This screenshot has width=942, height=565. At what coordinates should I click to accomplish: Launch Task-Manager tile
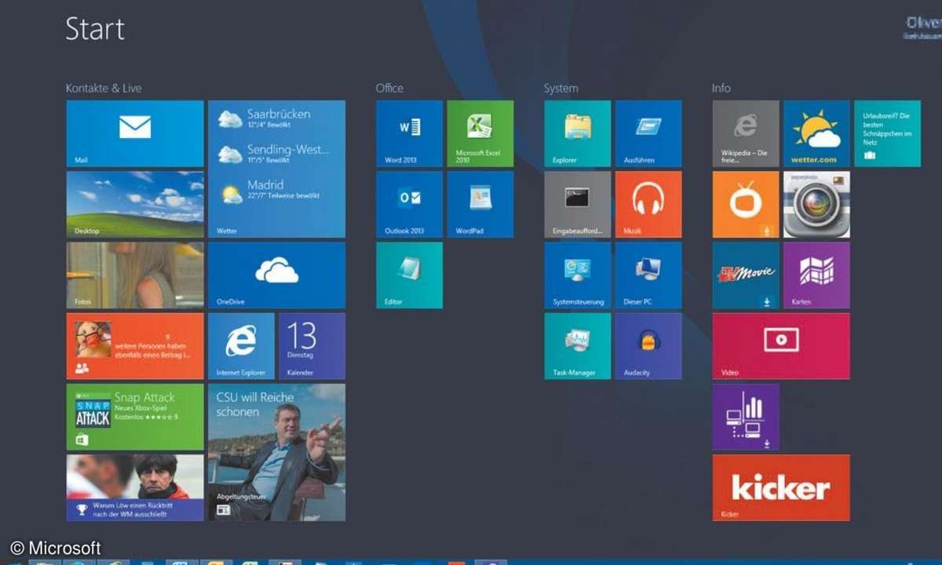click(x=577, y=346)
